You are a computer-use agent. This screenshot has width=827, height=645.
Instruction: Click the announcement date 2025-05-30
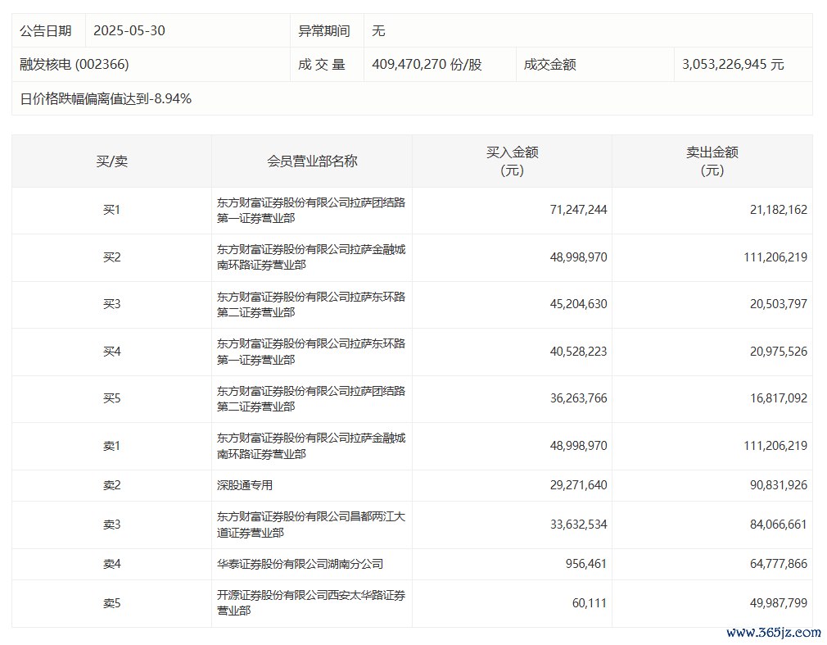click(129, 30)
